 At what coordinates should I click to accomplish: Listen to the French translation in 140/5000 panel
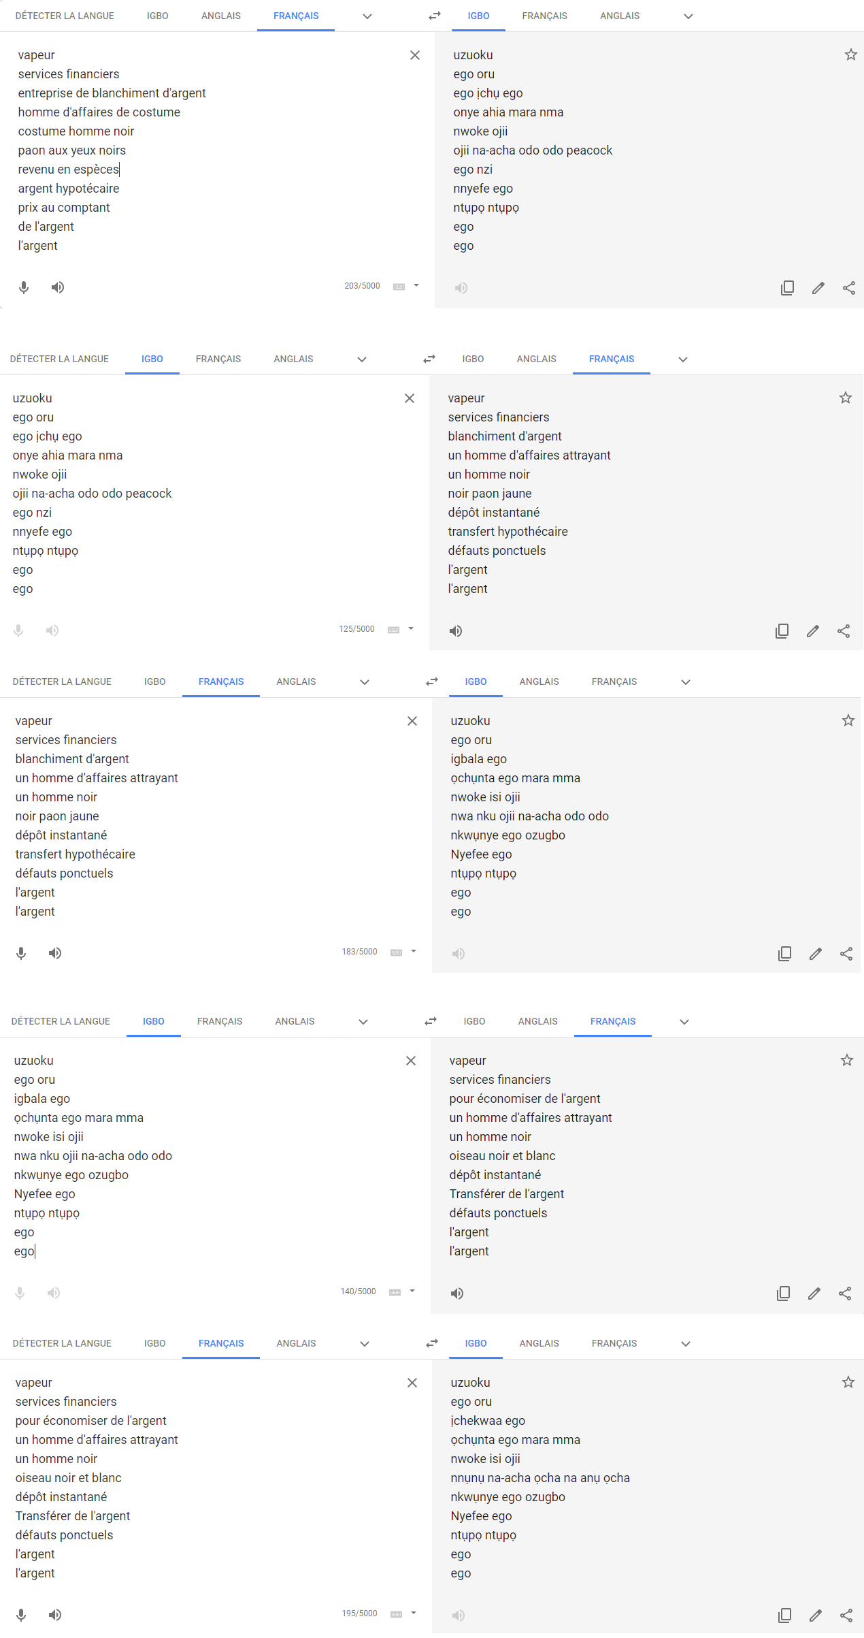click(457, 1294)
